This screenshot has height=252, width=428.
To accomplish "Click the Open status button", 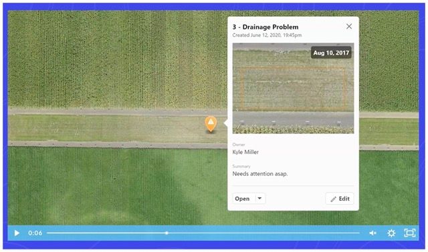I will pos(242,199).
